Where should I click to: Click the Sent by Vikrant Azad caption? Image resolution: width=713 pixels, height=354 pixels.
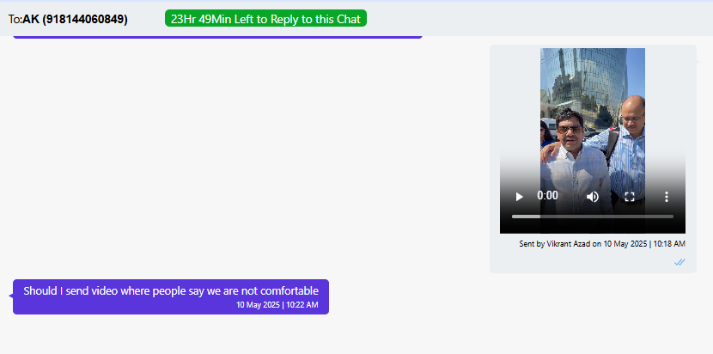(x=602, y=244)
